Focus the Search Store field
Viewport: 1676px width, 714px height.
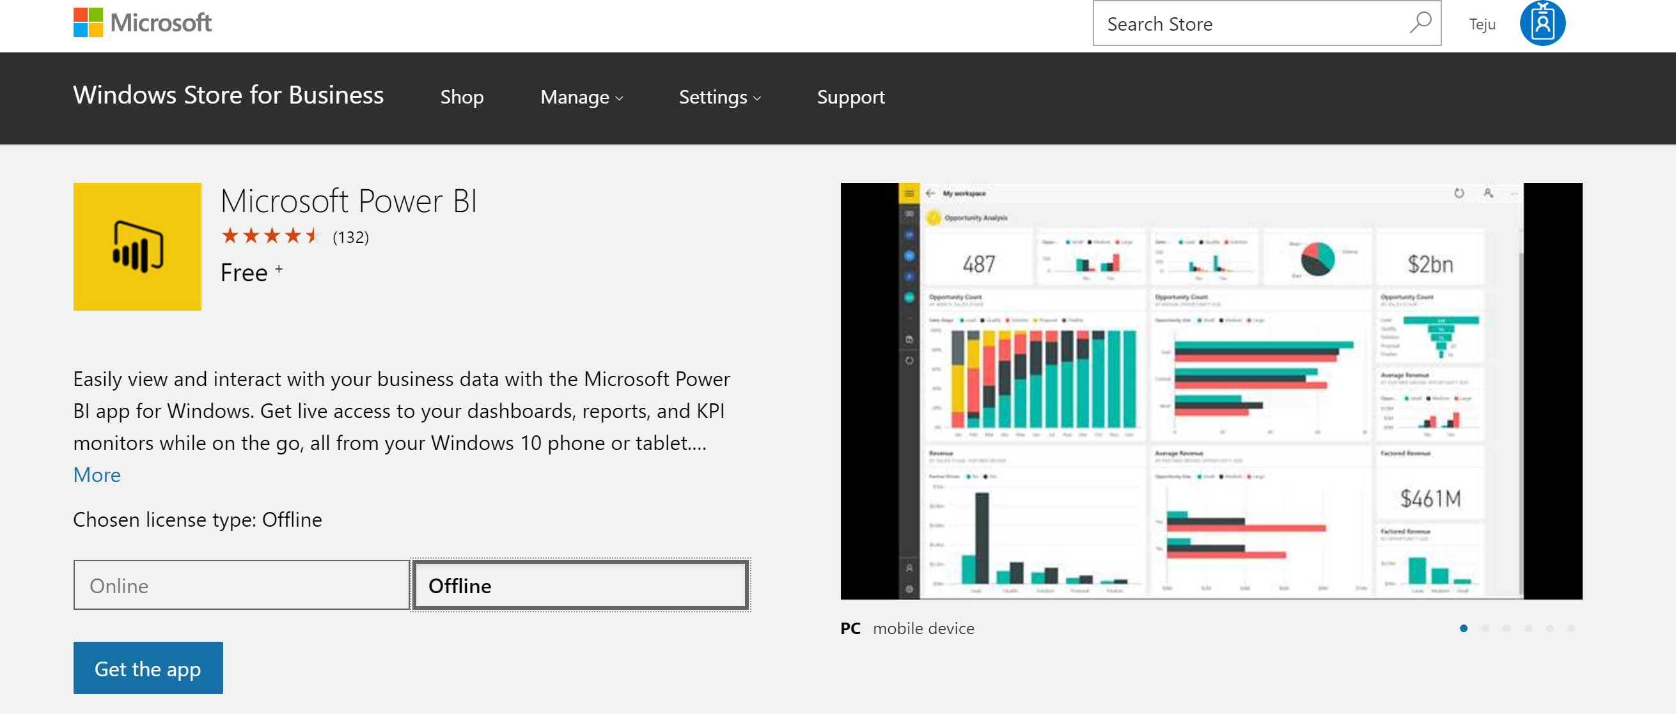coord(1267,24)
